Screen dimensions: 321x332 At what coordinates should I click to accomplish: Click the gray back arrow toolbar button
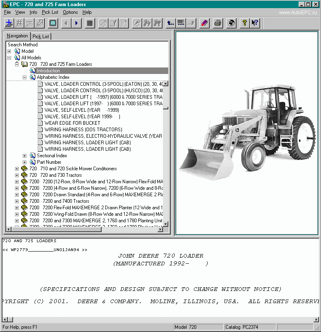click(x=66, y=23)
